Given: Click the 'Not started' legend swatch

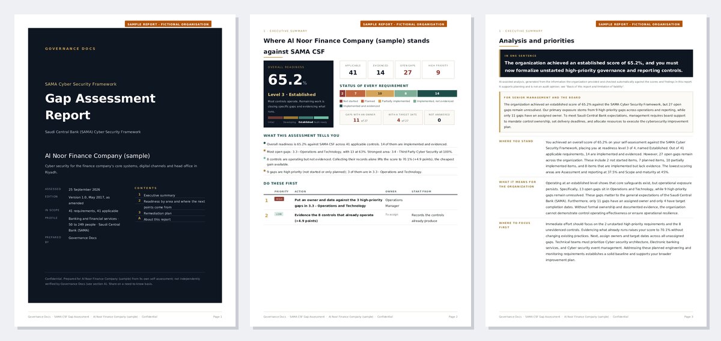Looking at the screenshot, I should 341,101.
